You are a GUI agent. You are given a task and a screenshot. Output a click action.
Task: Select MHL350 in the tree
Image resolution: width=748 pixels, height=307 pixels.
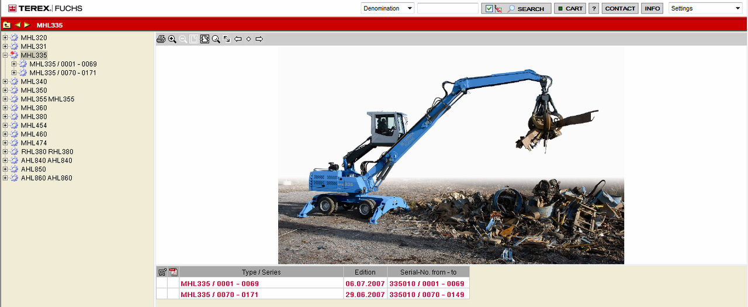coord(34,91)
